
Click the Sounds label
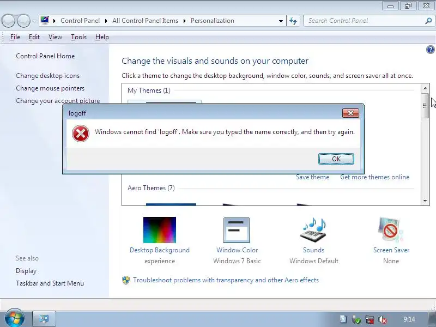tap(314, 250)
